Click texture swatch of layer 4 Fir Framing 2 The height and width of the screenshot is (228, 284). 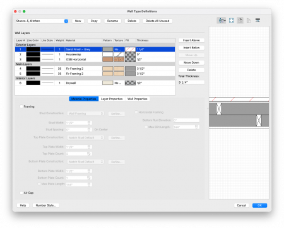tap(119, 69)
